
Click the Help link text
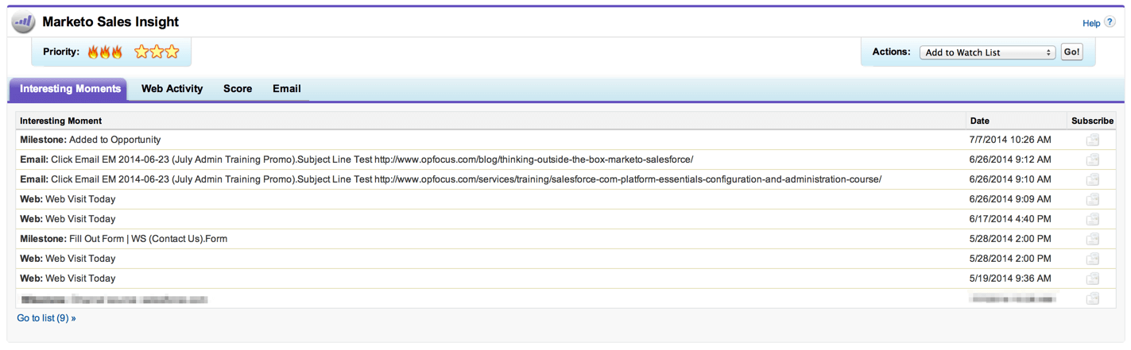pos(1091,24)
